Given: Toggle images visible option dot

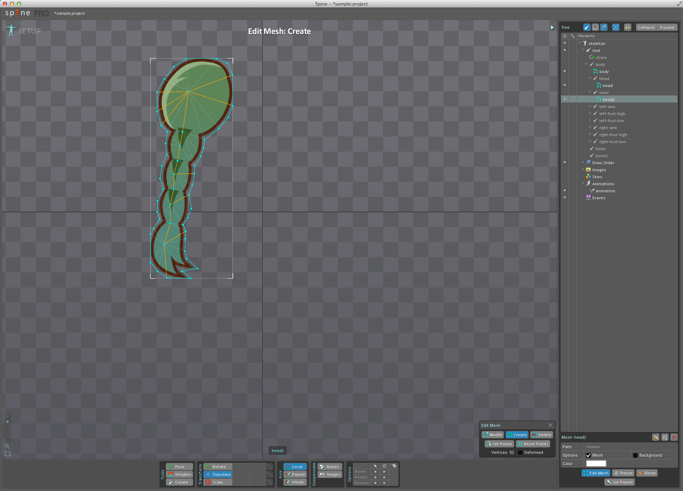Looking at the screenshot, I should 384,477.
